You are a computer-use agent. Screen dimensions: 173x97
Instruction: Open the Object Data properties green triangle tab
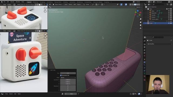(145, 74)
